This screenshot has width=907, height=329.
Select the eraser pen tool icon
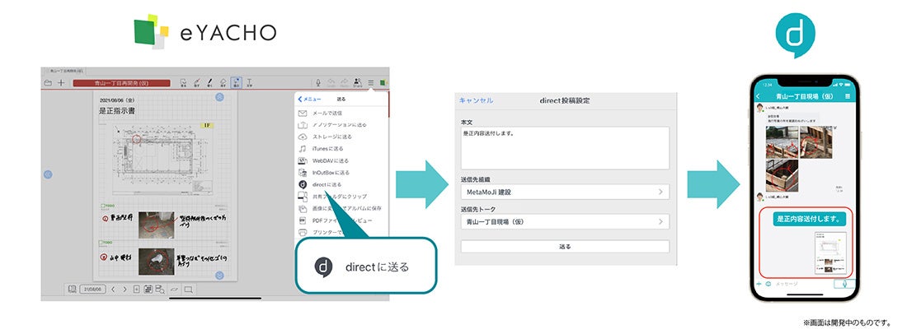coord(196,82)
